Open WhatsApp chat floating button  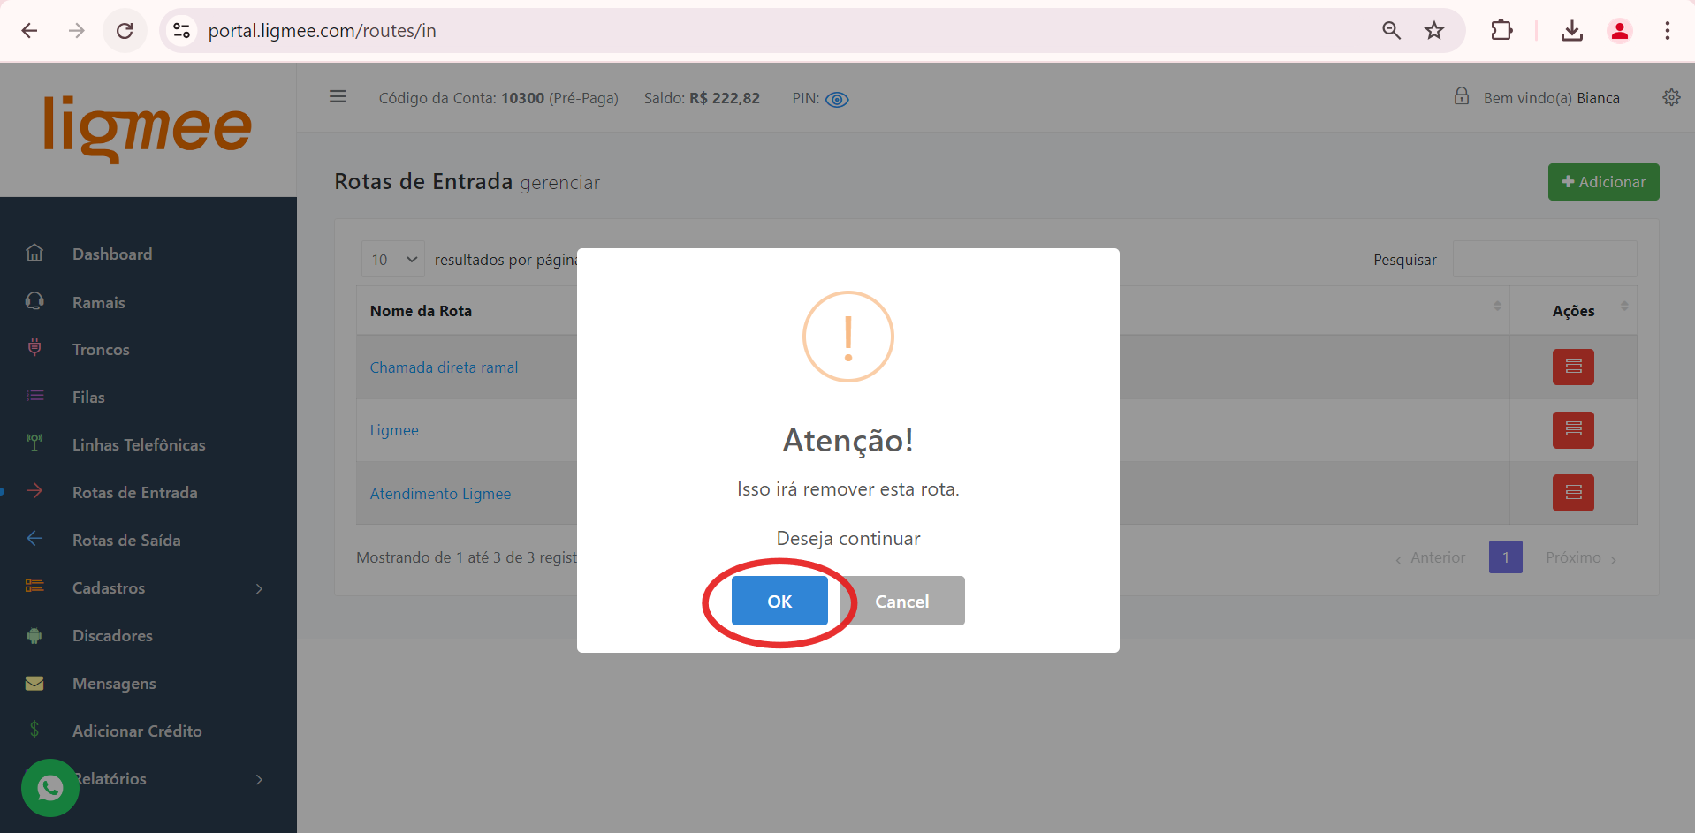point(50,787)
